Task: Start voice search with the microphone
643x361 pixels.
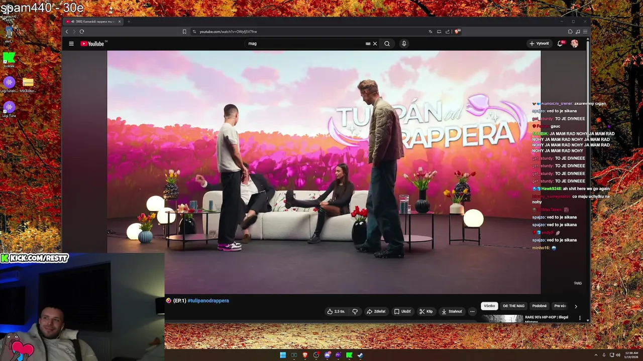Action: click(x=404, y=44)
